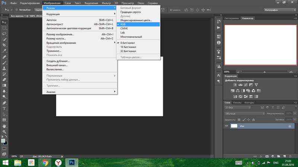Click the foreground color swatch

pyautogui.click(x=3, y=141)
